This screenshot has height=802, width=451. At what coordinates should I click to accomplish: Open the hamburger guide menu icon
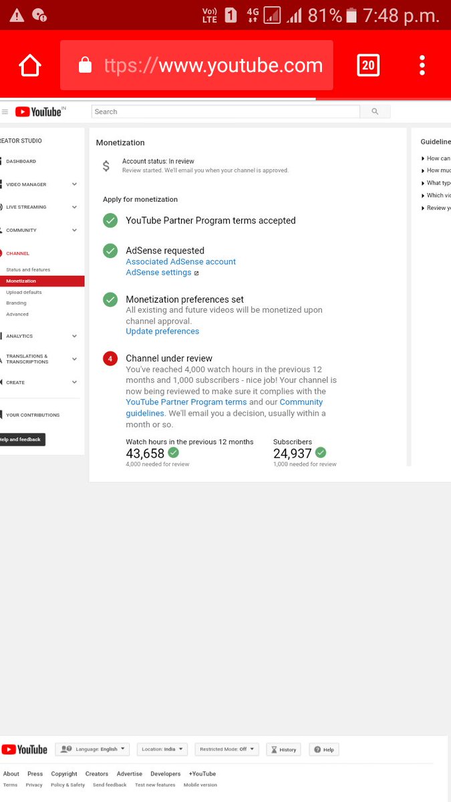pyautogui.click(x=5, y=112)
